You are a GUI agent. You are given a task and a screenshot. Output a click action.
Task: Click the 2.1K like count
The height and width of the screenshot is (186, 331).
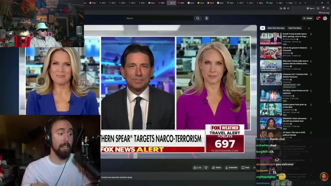199,168
